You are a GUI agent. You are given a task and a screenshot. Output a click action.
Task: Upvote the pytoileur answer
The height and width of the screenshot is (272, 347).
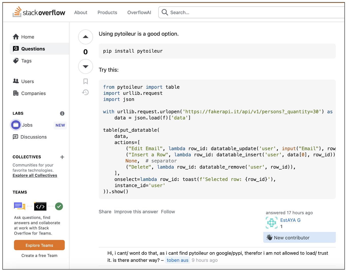pyautogui.click(x=85, y=37)
